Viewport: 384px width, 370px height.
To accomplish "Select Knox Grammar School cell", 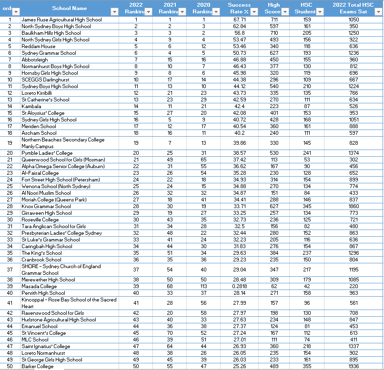I will click(x=70, y=206).
